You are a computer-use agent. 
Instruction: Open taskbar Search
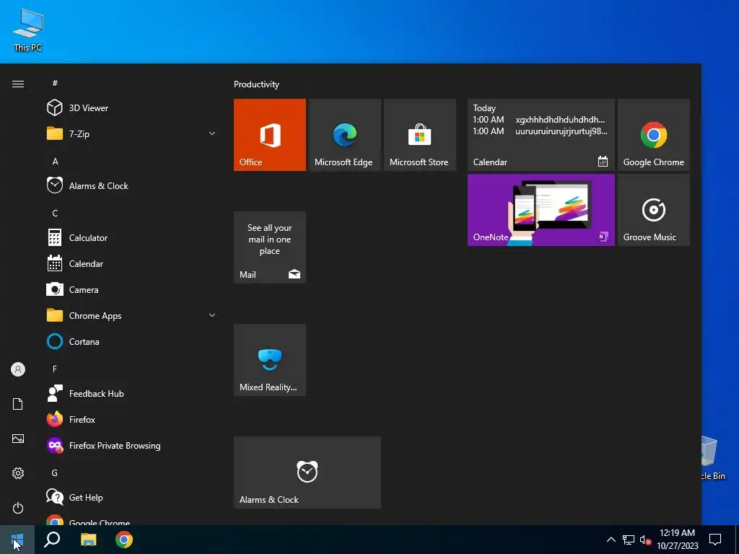(52, 540)
